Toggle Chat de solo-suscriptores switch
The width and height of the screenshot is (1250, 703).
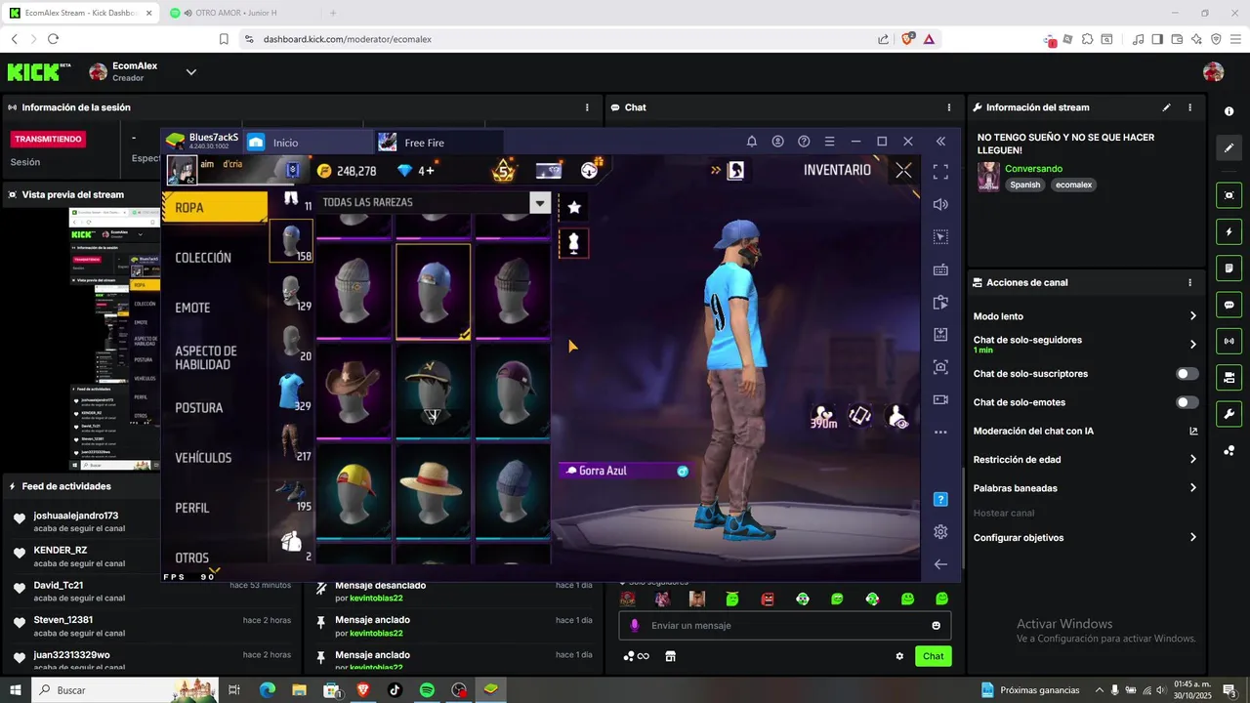tap(1187, 374)
